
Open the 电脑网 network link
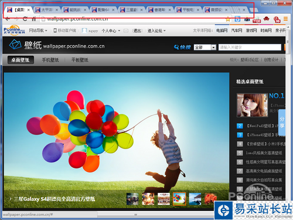pos(222,31)
